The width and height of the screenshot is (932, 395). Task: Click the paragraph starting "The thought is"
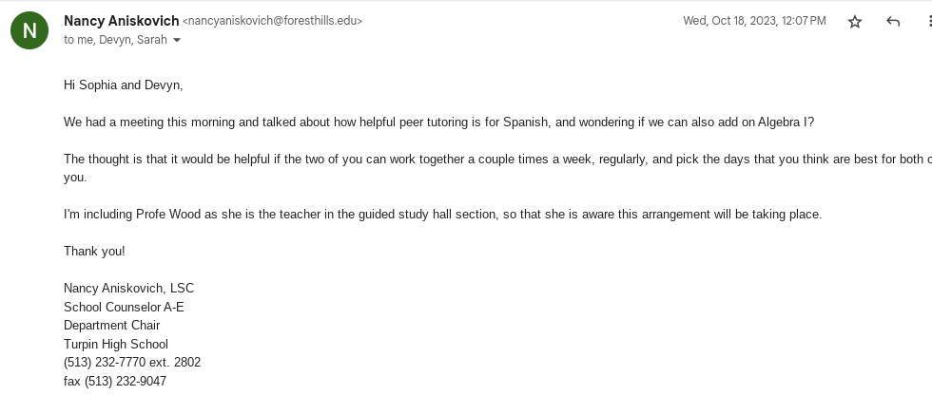[476, 160]
